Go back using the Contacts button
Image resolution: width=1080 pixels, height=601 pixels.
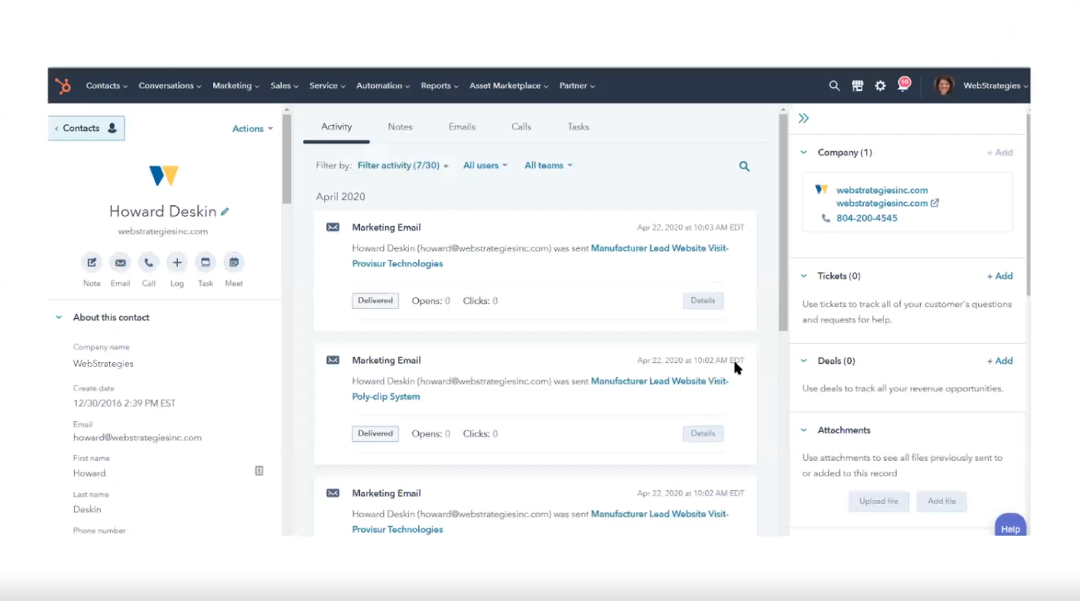[87, 128]
